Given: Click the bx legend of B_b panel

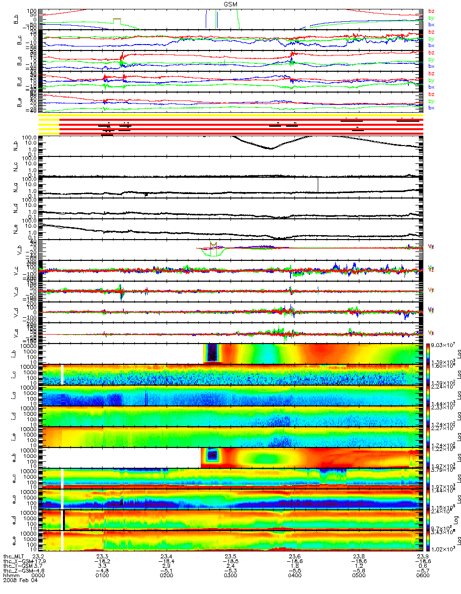Looking at the screenshot, I should click(x=431, y=24).
